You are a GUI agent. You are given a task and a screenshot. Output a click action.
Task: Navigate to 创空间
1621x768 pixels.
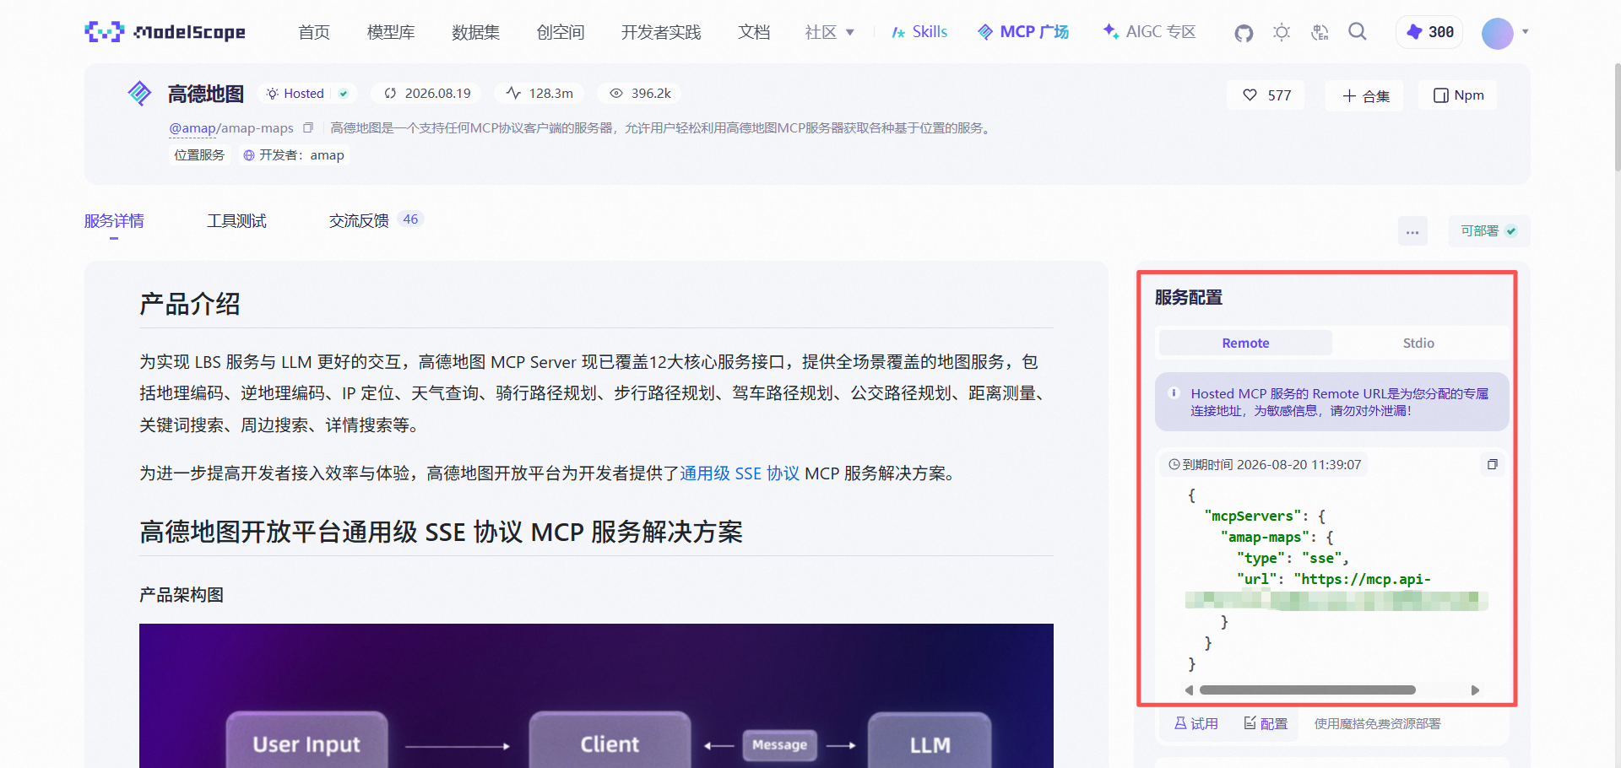tap(561, 32)
